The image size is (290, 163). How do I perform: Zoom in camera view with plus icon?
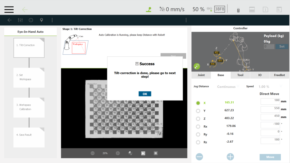pyautogui.click(x=118, y=153)
